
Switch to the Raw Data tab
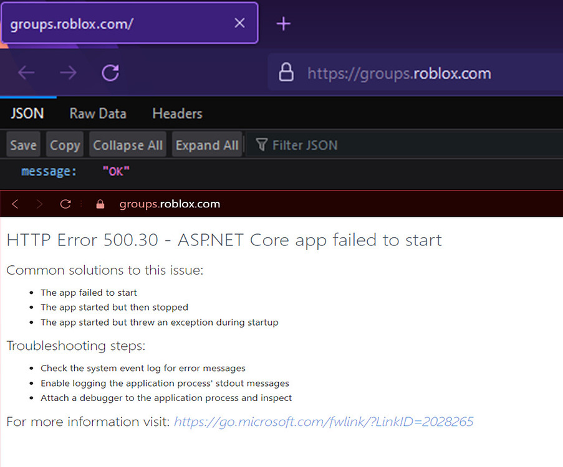(97, 113)
